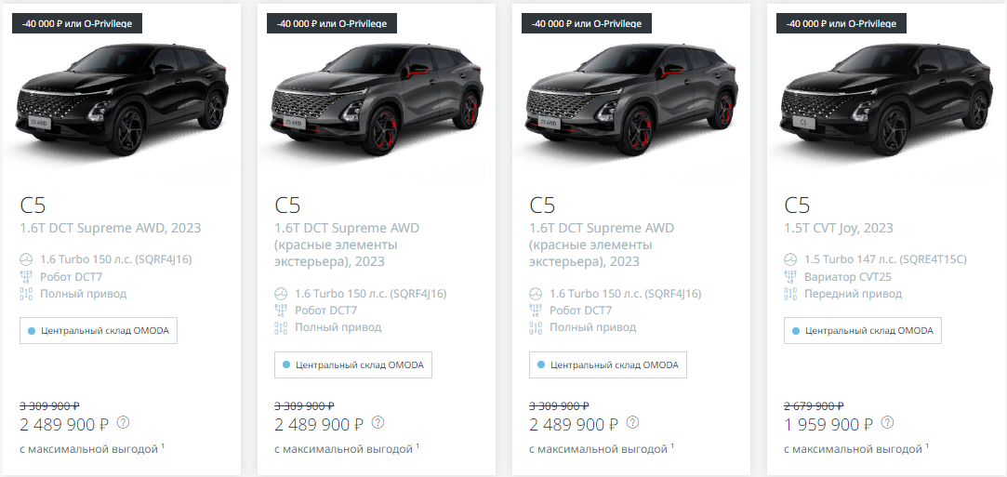This screenshot has width=1007, height=477.
Task: Click the price help icon on first card
Action: (x=124, y=422)
